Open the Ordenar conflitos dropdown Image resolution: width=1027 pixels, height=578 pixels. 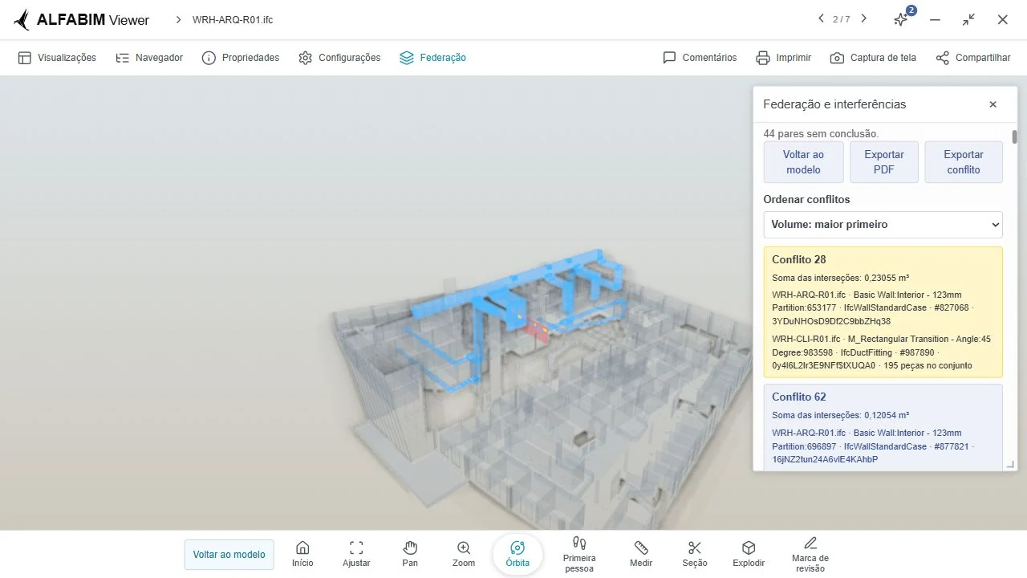point(883,225)
